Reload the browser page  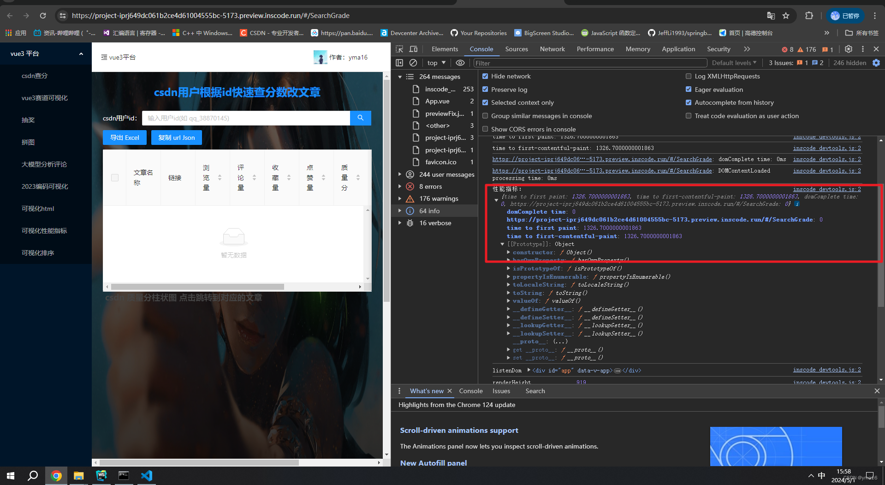tap(43, 16)
